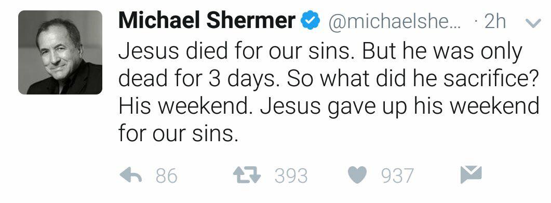Click the 393 retweets count
The height and width of the screenshot is (203, 551).
click(x=291, y=175)
